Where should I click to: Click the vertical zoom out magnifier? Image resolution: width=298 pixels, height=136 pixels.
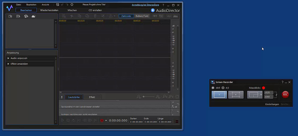point(165,97)
